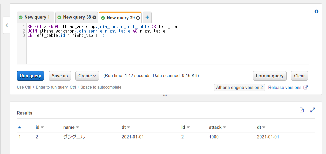Switch to the New query 1 tab

pos(35,17)
